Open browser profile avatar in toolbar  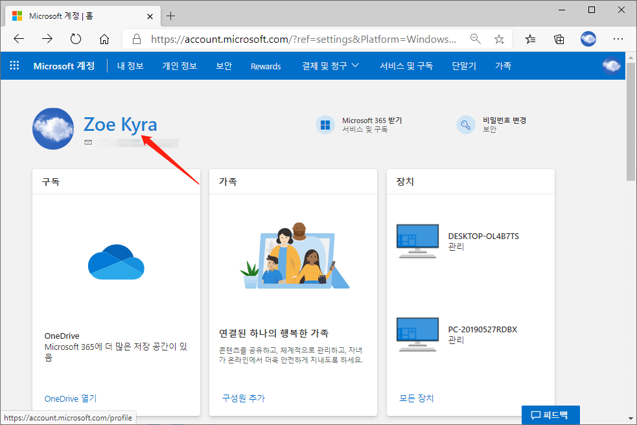588,39
